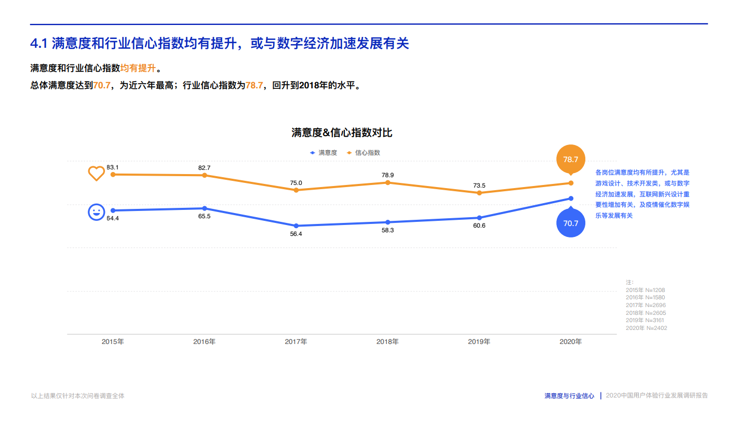Click the orange heart icon
This screenshot has height=424, width=738.
[96, 173]
